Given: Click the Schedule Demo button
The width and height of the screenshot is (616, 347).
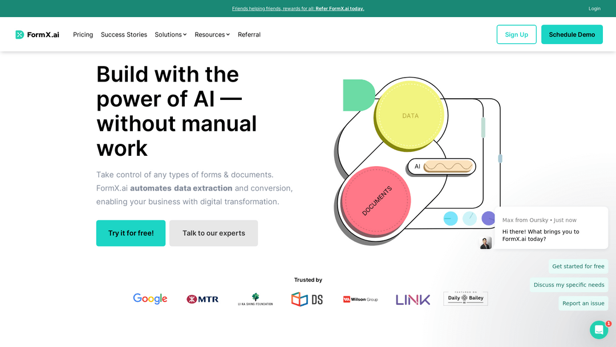Looking at the screenshot, I should pos(572,35).
